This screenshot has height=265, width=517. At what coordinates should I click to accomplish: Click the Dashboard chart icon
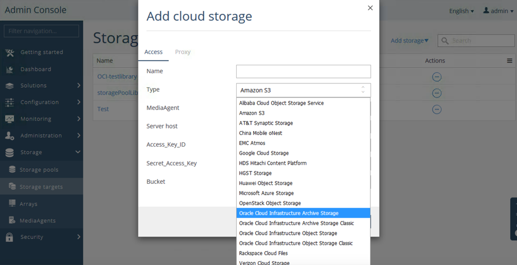10,70
